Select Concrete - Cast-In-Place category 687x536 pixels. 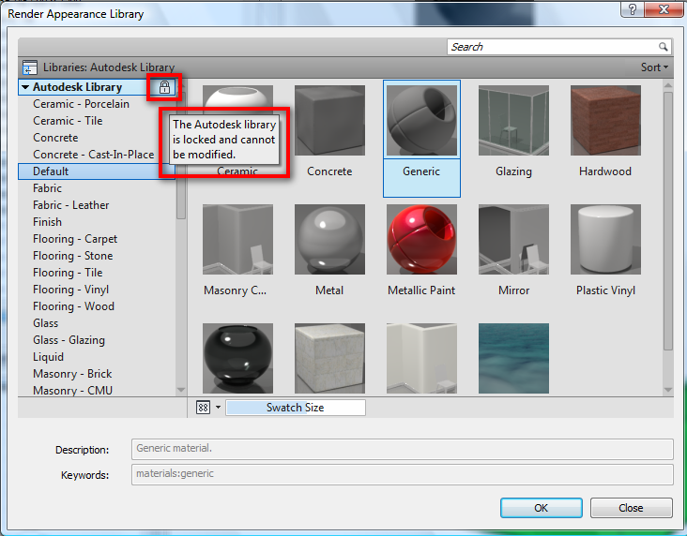93,155
